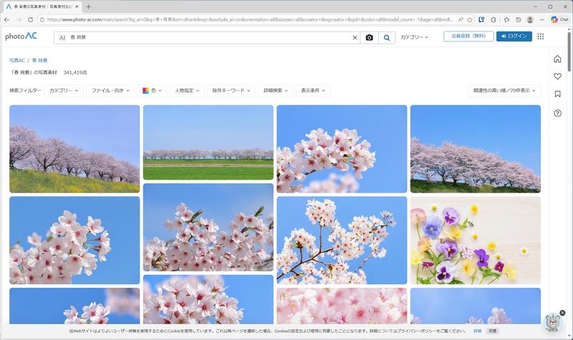The image size is (573, 340).
Task: Open the blue extension icon in the toolbar
Action: coord(481,20)
